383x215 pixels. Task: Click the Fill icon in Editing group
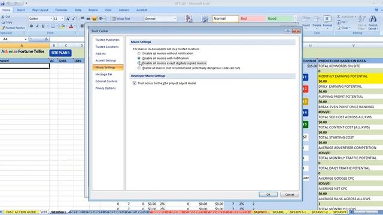339,22
